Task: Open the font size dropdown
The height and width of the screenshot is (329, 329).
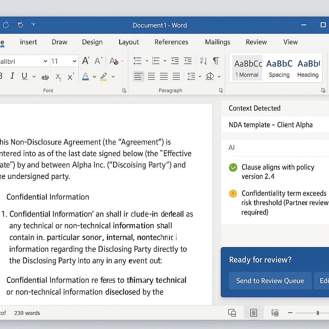Action: tap(75, 61)
